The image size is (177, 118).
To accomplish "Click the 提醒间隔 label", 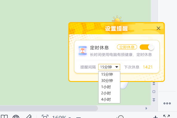I will tap(88, 67).
